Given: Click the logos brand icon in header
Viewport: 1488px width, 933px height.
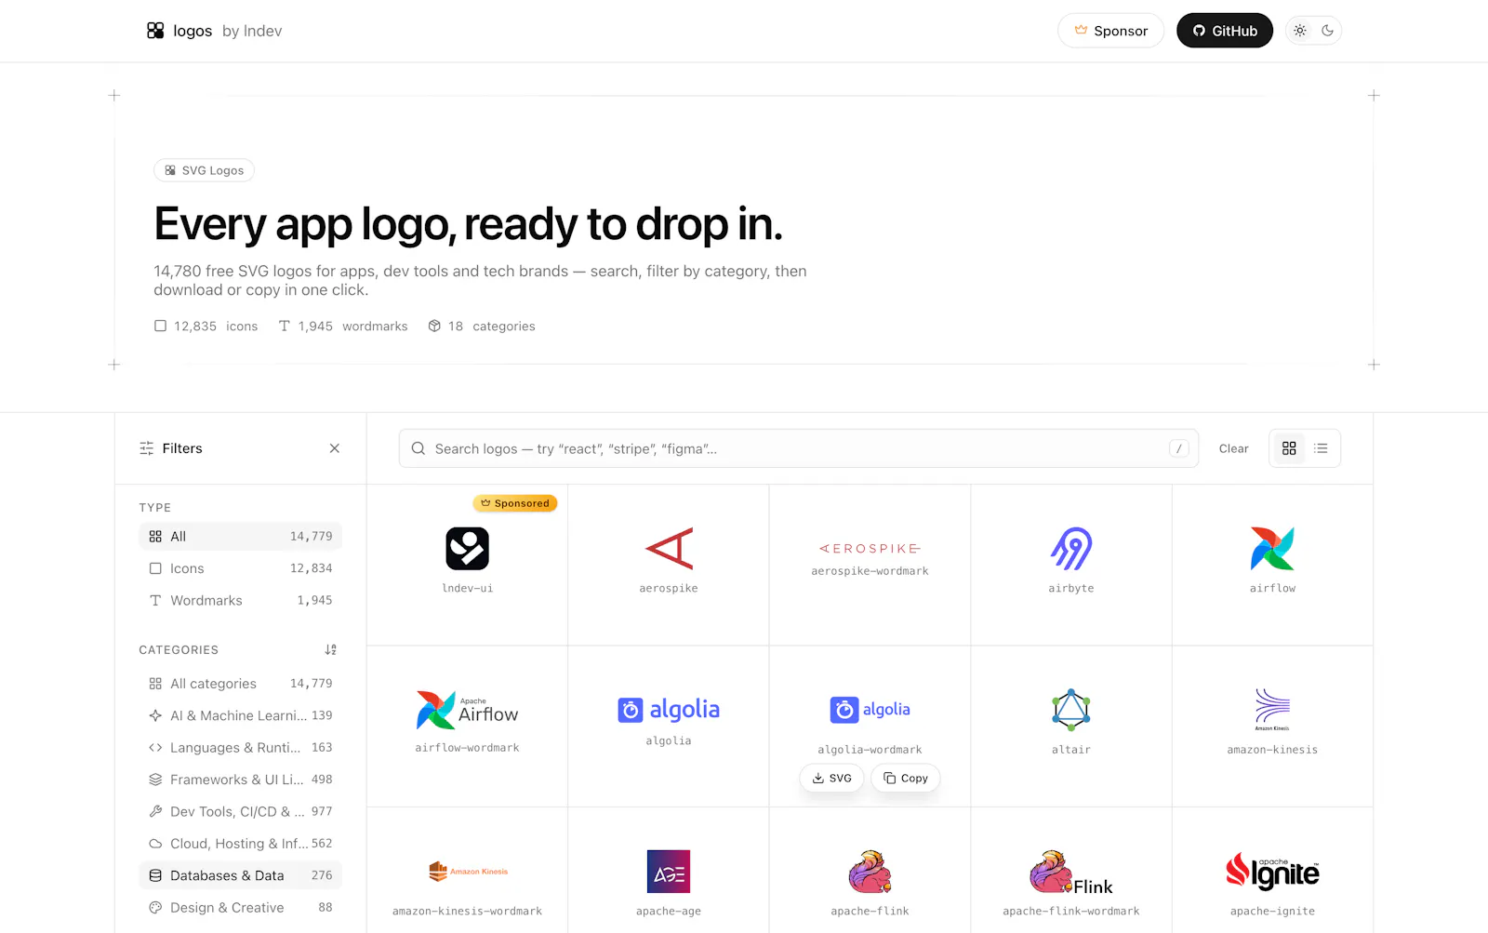Looking at the screenshot, I should pyautogui.click(x=155, y=31).
